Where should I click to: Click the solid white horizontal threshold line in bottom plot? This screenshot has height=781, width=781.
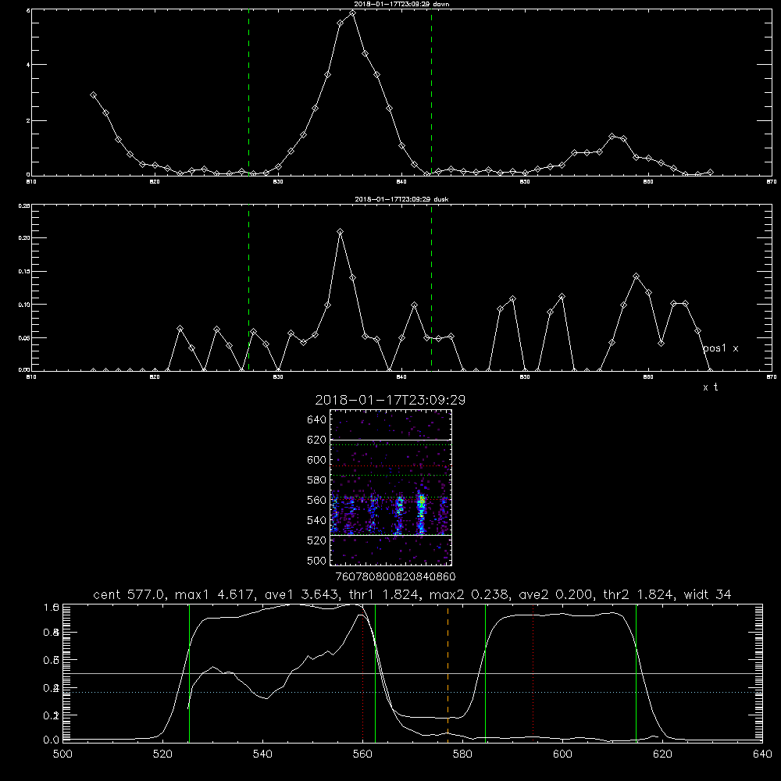click(412, 673)
